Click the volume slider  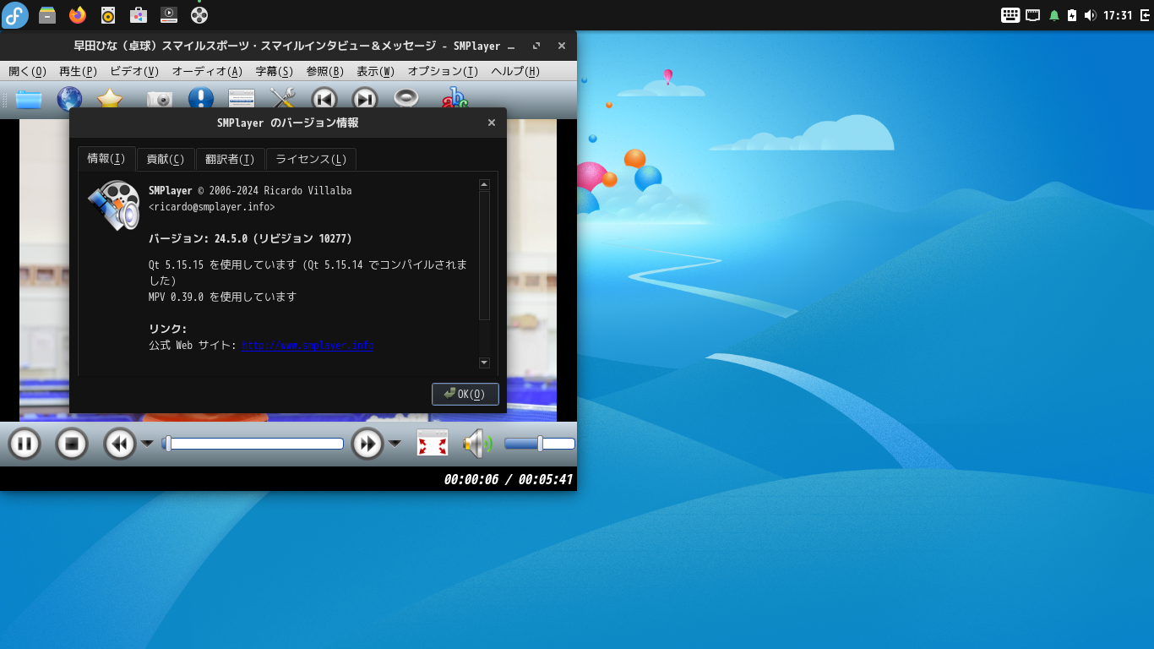(x=539, y=444)
